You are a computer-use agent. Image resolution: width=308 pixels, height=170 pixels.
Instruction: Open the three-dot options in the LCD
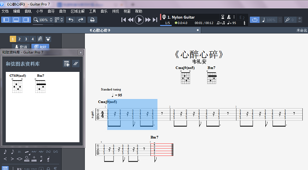[234, 17]
